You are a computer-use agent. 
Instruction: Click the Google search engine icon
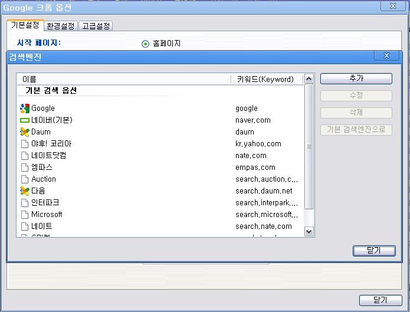(x=25, y=109)
